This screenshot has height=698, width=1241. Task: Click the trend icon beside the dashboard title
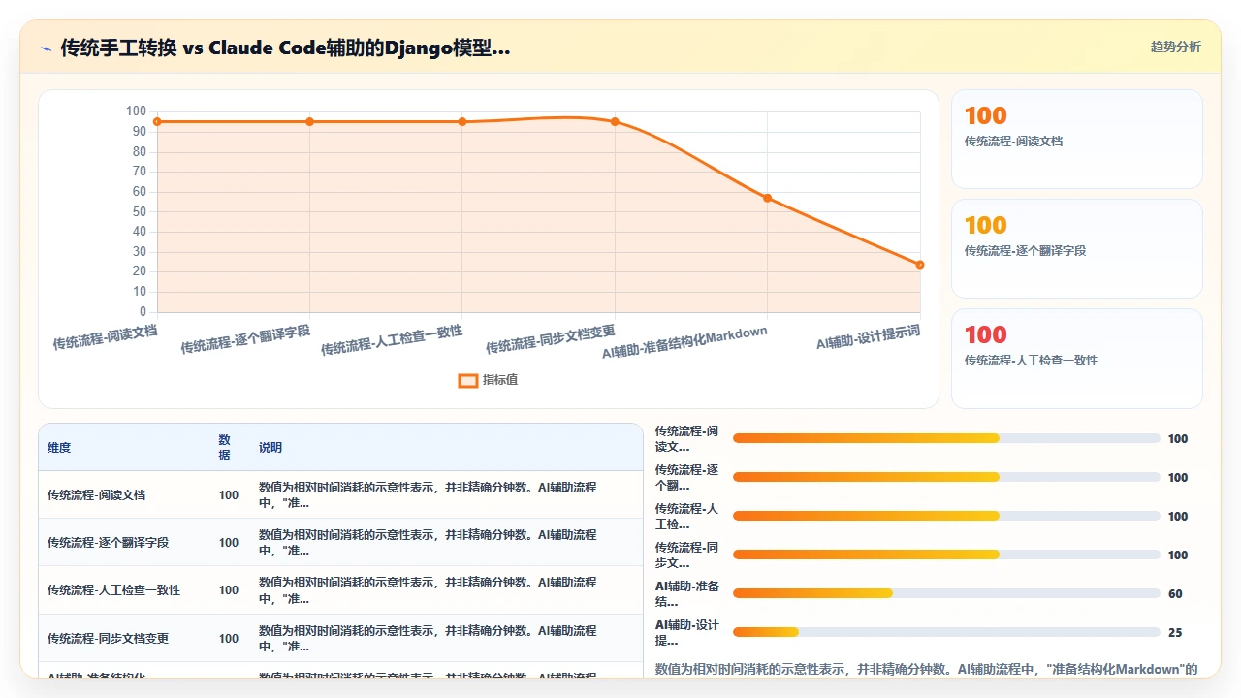tap(46, 48)
